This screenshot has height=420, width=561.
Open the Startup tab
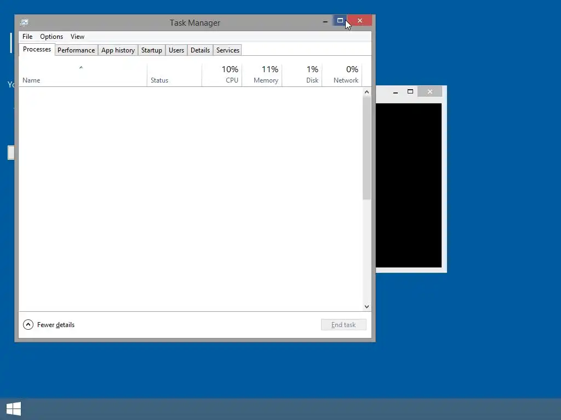152,50
